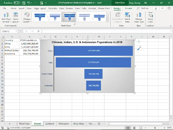Click the Chart Styles paintbrush button

pos(139,48)
